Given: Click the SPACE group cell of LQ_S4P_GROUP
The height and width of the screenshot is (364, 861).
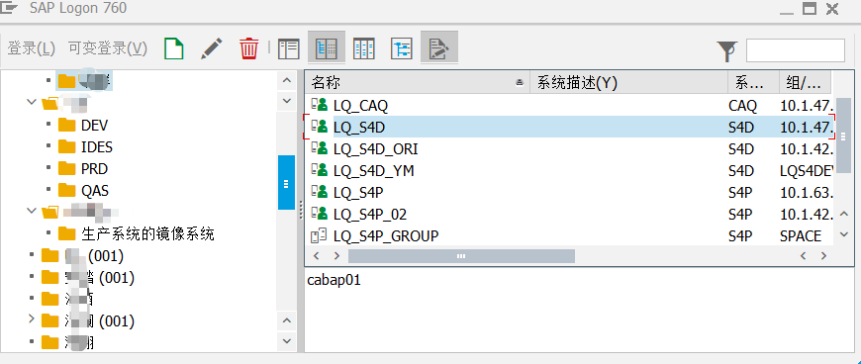Looking at the screenshot, I should click(801, 236).
